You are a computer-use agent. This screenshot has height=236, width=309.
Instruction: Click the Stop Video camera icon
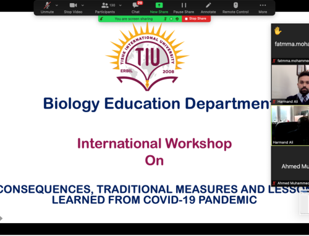(73, 5)
